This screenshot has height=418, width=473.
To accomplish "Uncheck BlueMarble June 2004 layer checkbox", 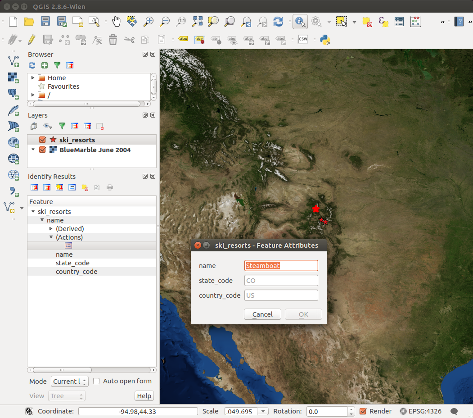I will click(x=43, y=150).
